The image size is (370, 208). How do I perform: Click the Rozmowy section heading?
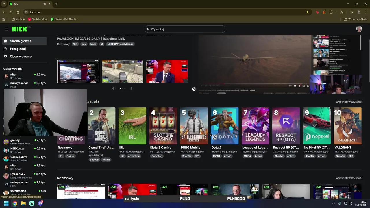(65, 178)
